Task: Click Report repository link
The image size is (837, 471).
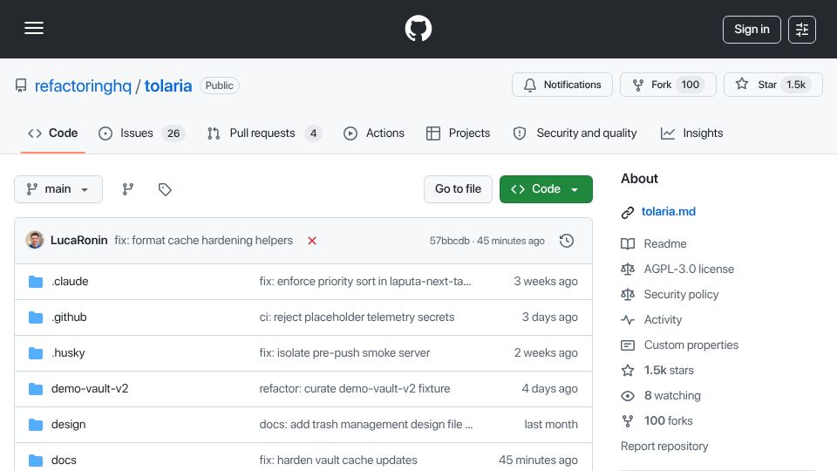Action: 664,446
